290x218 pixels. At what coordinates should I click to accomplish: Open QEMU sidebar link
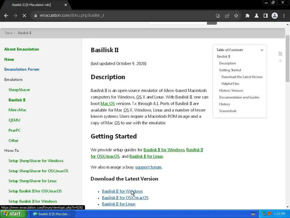coord(14,120)
